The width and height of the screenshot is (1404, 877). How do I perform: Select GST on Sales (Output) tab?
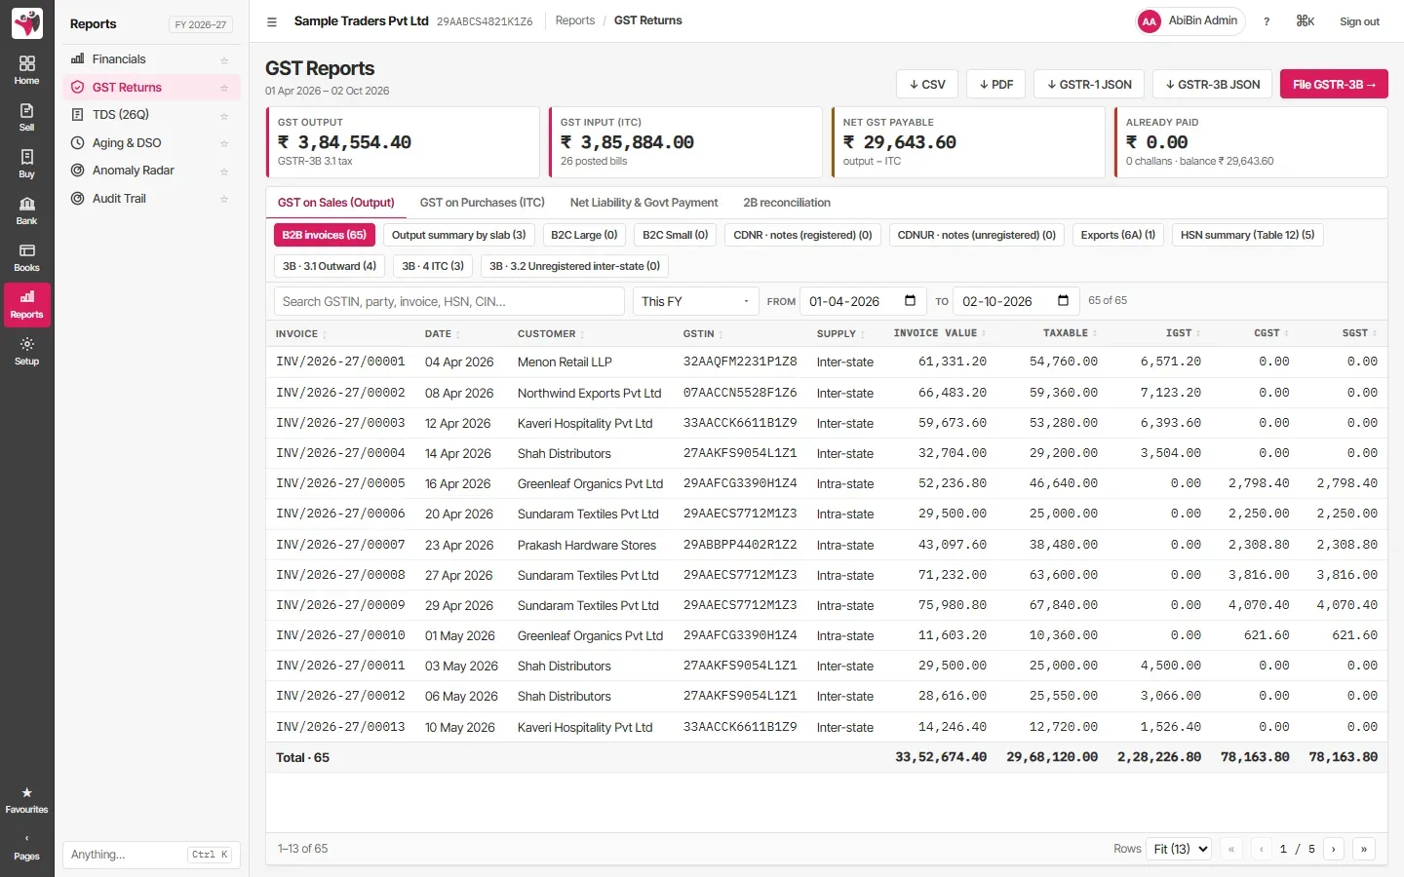[x=335, y=203]
